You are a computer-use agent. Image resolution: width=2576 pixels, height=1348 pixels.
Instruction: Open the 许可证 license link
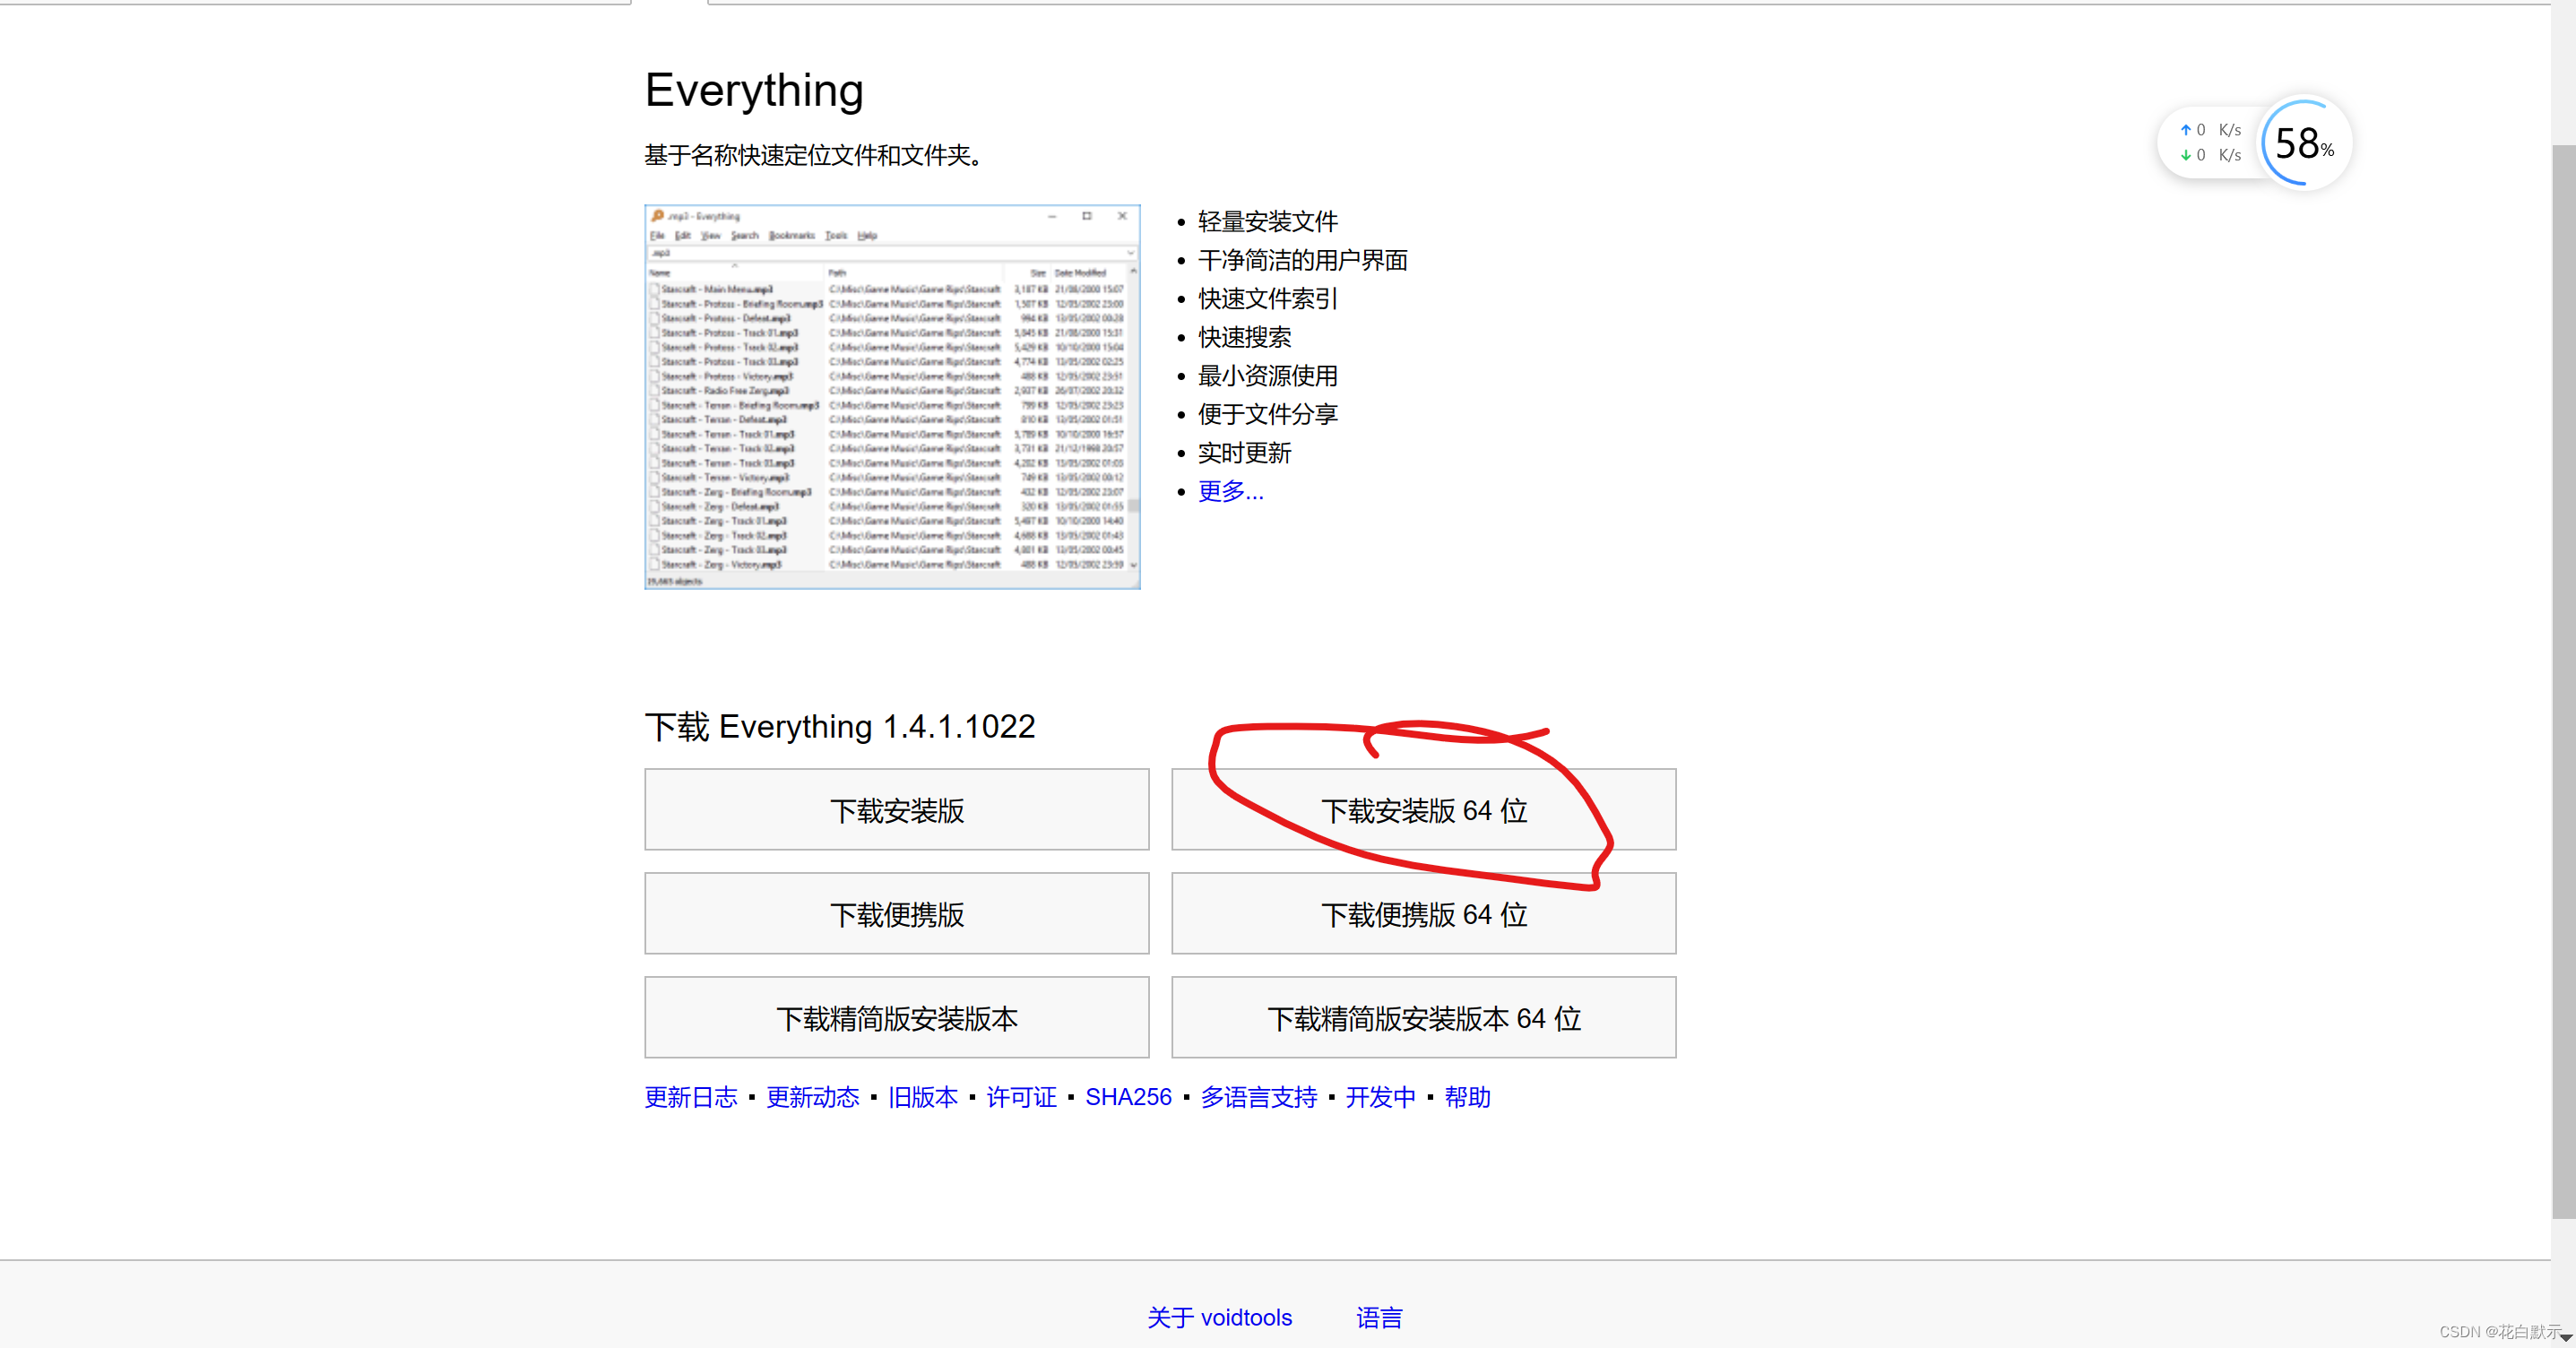(x=1020, y=1097)
